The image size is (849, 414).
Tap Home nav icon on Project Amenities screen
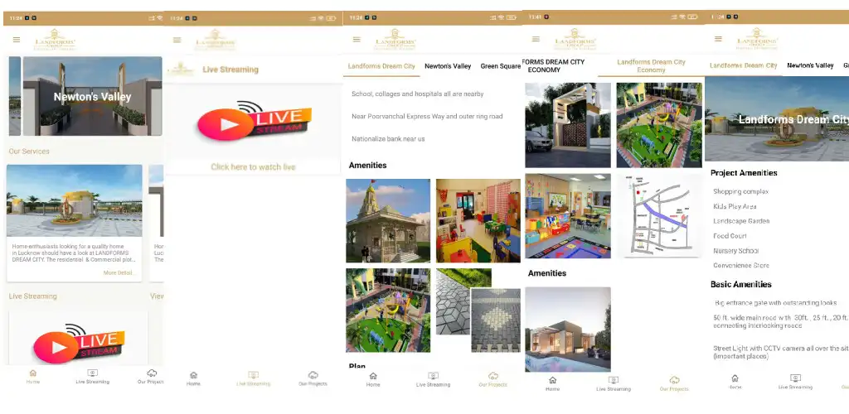pos(735,378)
